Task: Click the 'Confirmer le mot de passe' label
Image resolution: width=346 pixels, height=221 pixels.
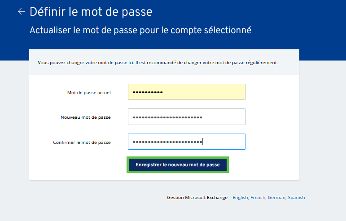Action: point(82,143)
